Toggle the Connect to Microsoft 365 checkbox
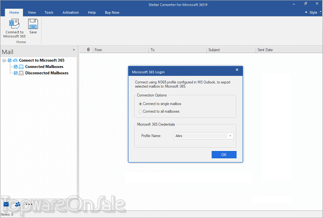Viewport: 323px width, 218px height. 9,60
